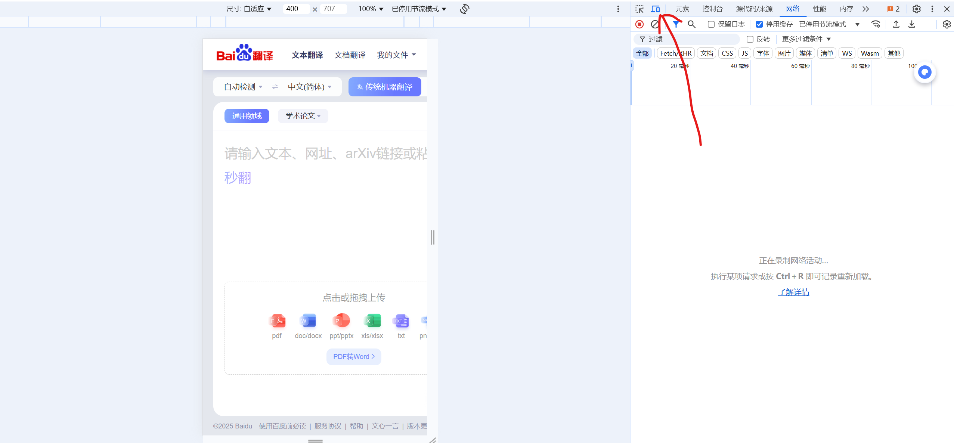Clear the network log
Image resolution: width=954 pixels, height=443 pixels.
pyautogui.click(x=654, y=24)
